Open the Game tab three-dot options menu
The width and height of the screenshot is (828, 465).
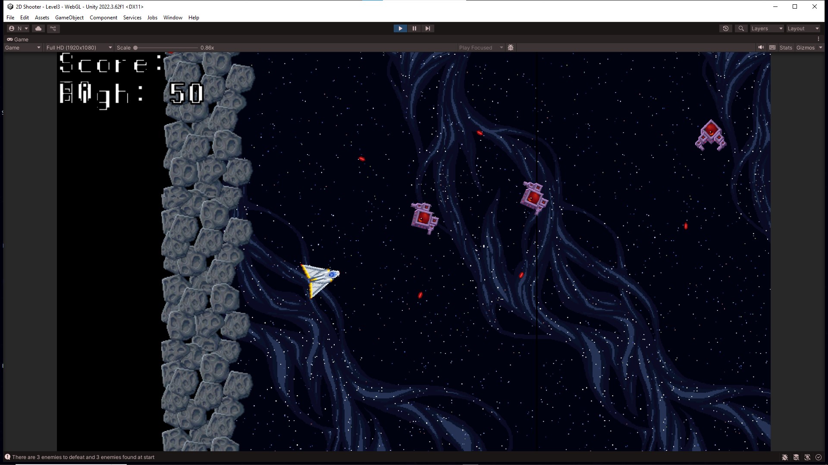tap(818, 39)
